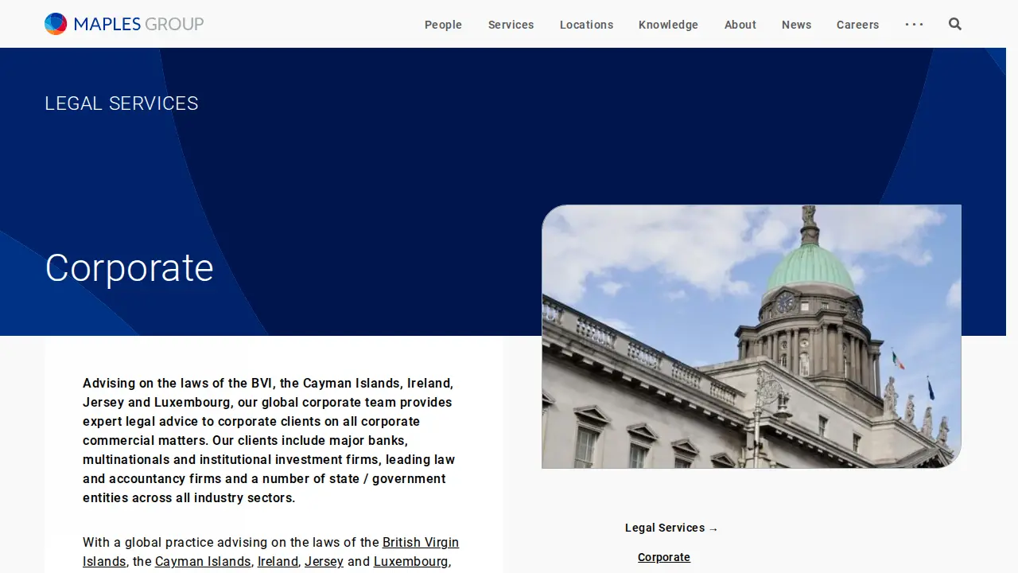Viewport: 1018px width, 573px height.
Task: Click the domed building photo
Action: coord(752,337)
